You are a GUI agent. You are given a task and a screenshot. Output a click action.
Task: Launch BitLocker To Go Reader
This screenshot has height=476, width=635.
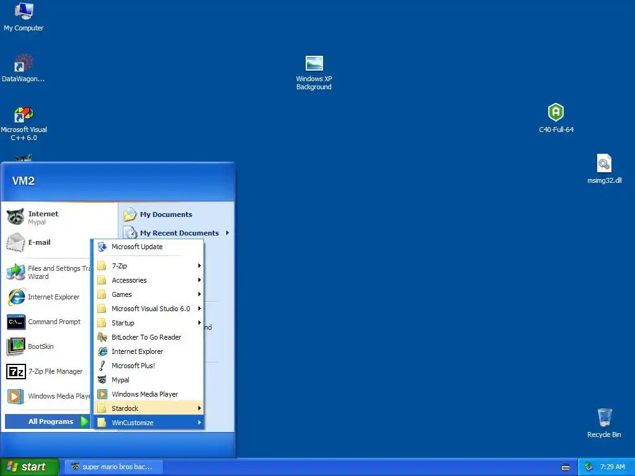coord(149,337)
